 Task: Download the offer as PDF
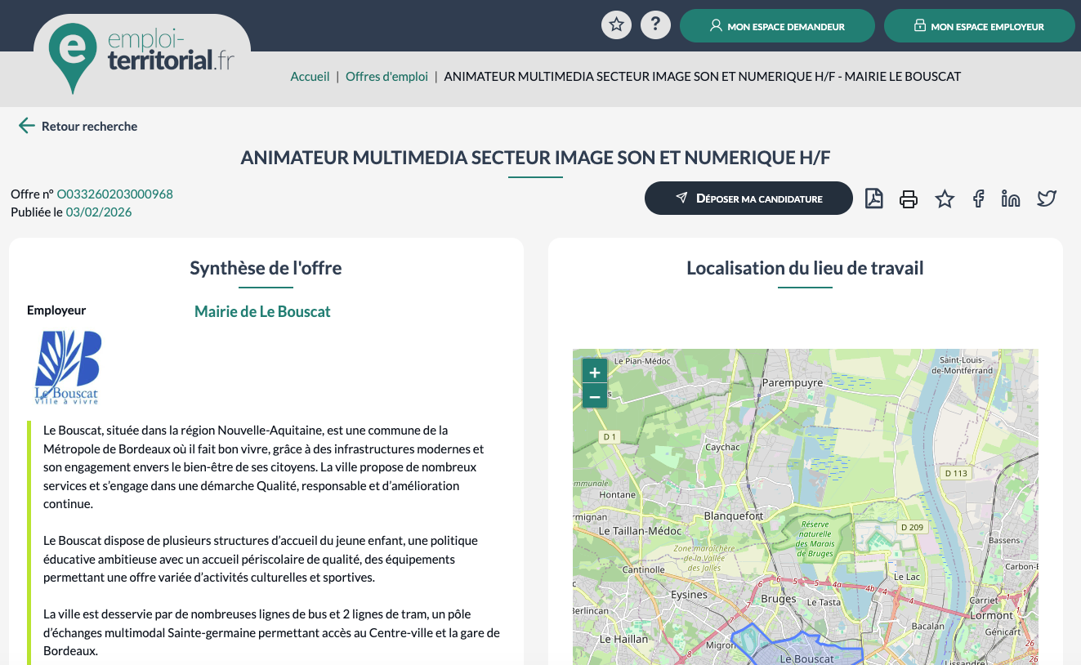click(873, 199)
